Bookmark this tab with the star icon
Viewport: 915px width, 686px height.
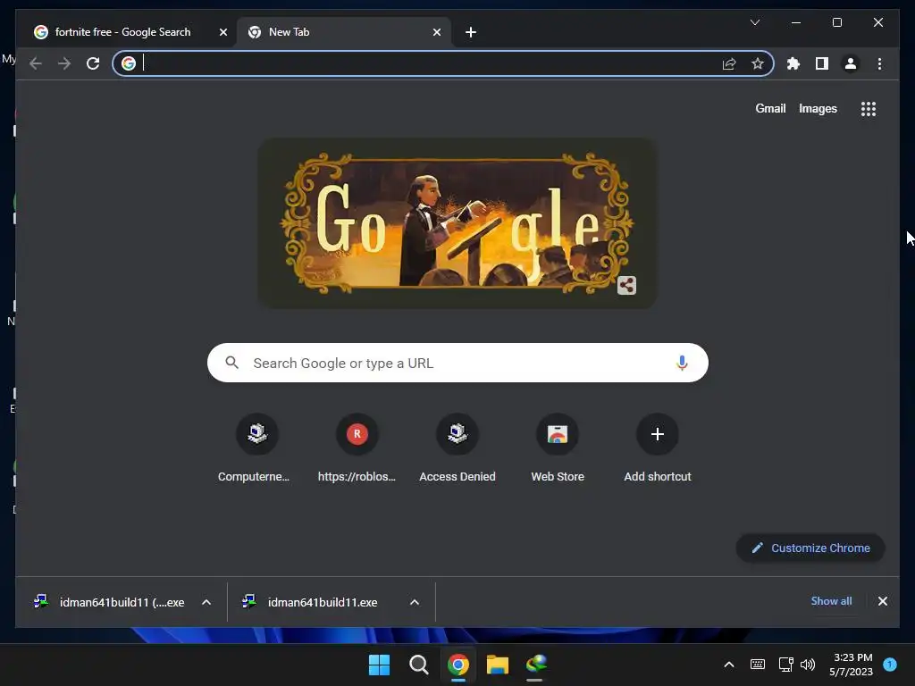click(x=758, y=63)
